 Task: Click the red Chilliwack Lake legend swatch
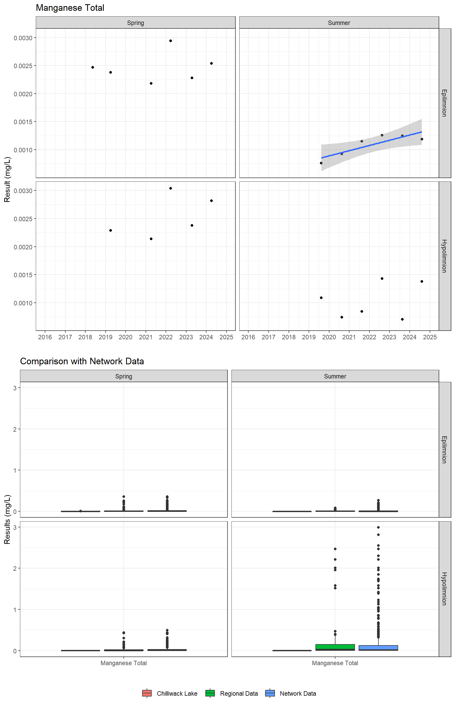click(147, 693)
